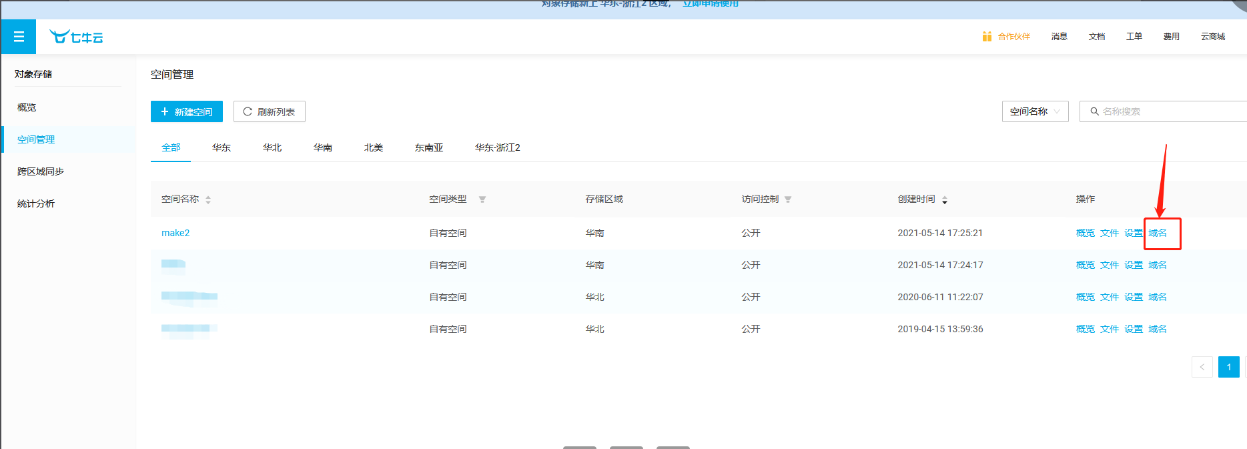Image resolution: width=1247 pixels, height=449 pixels.
Task: Click the 新建空间 button
Action: pyautogui.click(x=187, y=111)
